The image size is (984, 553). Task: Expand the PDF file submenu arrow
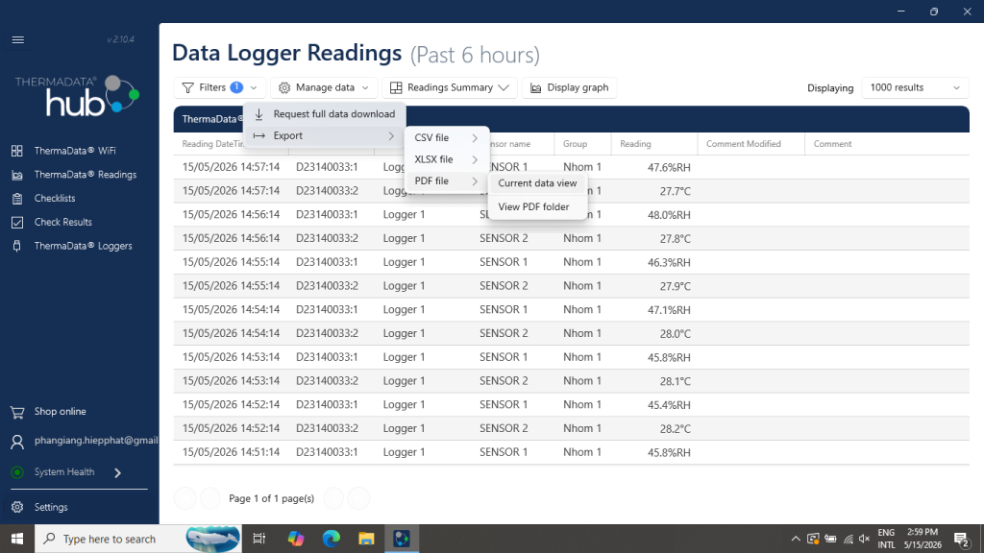click(475, 181)
